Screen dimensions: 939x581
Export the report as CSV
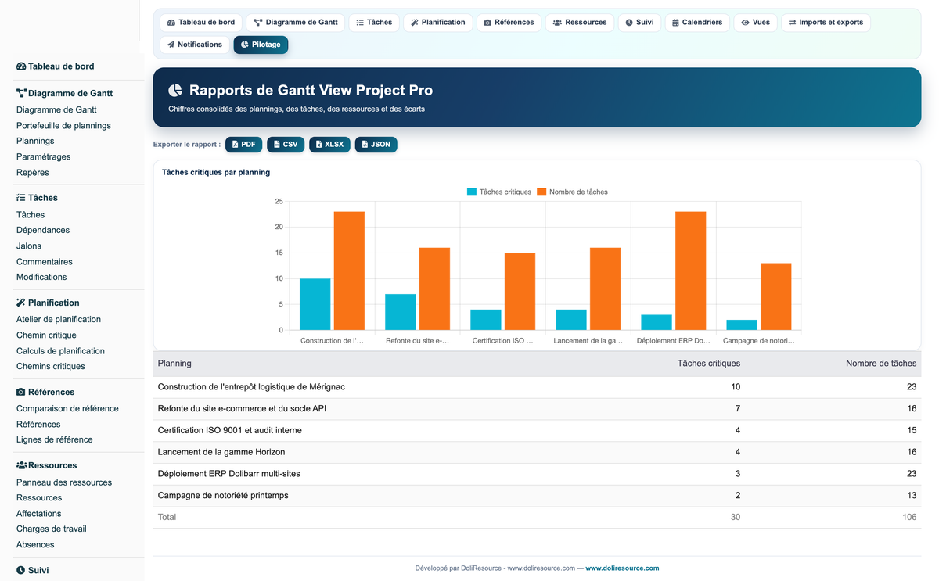(x=286, y=145)
